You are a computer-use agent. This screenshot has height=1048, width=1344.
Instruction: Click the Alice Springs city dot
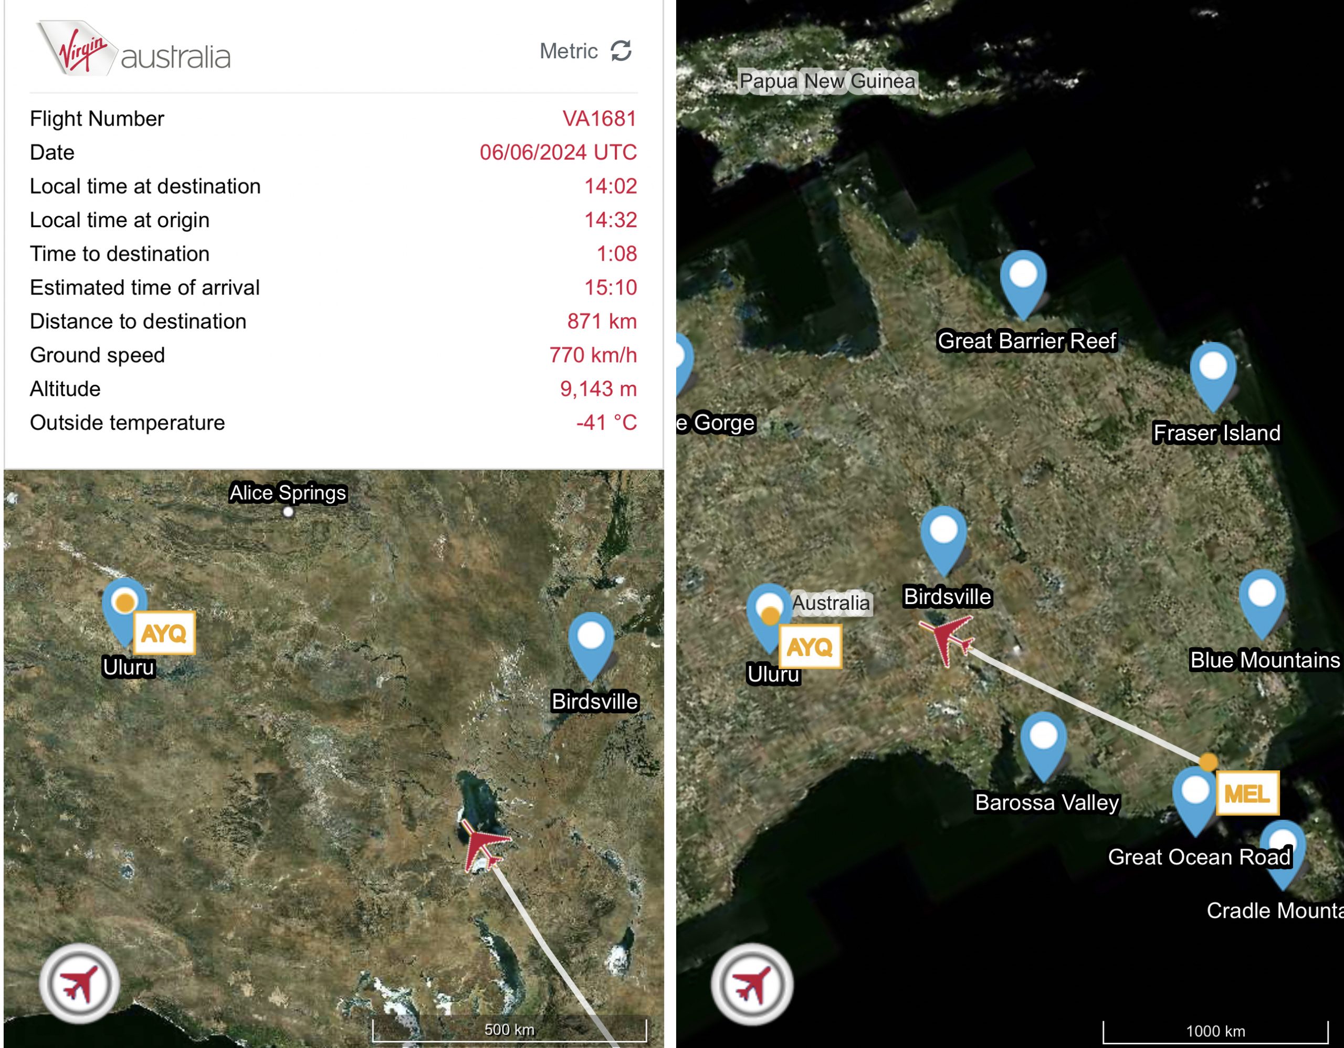pos(288,512)
